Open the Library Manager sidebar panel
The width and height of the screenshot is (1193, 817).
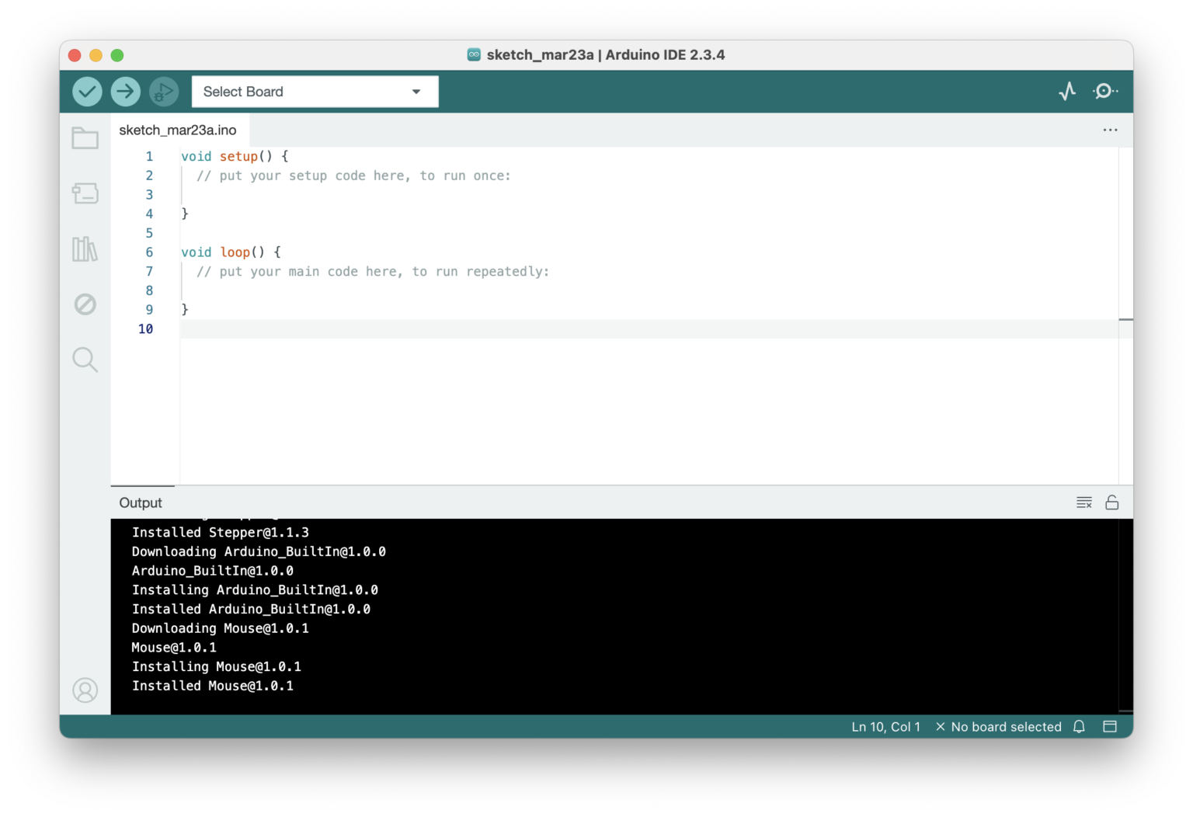coord(85,249)
